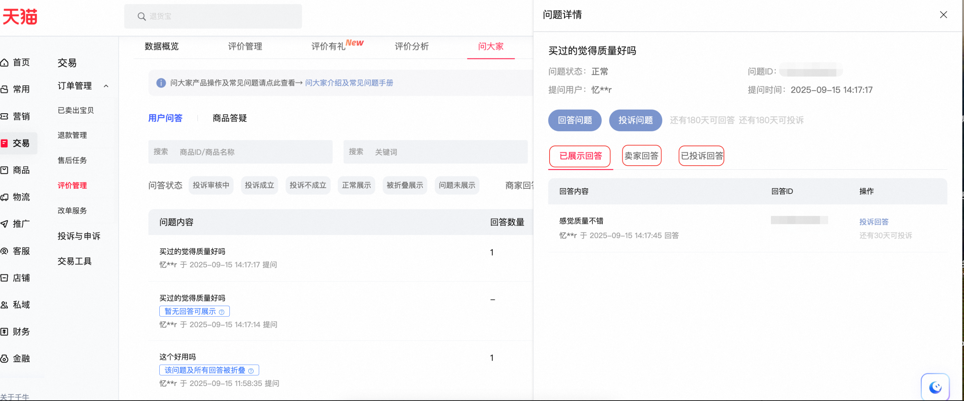This screenshot has width=964, height=401.
Task: Open the 物流 truck icon
Action: pos(4,197)
